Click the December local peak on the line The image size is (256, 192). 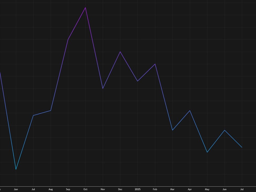click(x=120, y=52)
